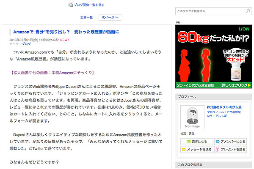Open article title Amazonで"自分"を売り出し
Screen dimensions: 254x169
[x=66, y=32]
